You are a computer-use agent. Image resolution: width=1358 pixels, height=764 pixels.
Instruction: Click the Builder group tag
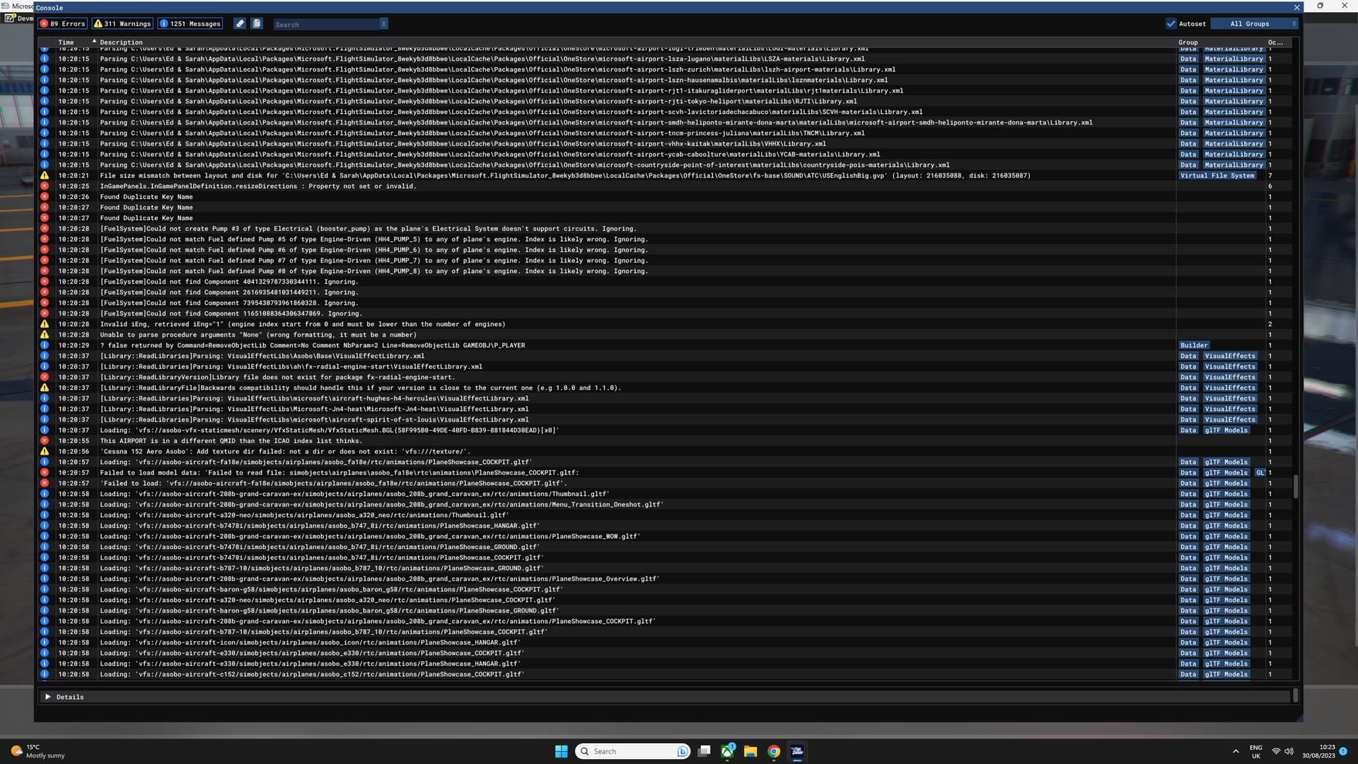pyautogui.click(x=1194, y=345)
